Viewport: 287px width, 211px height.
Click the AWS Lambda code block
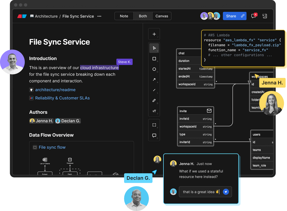pos(243,48)
